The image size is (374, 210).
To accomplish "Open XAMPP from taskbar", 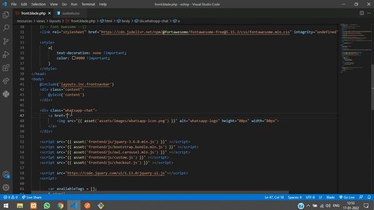I will (33, 205).
